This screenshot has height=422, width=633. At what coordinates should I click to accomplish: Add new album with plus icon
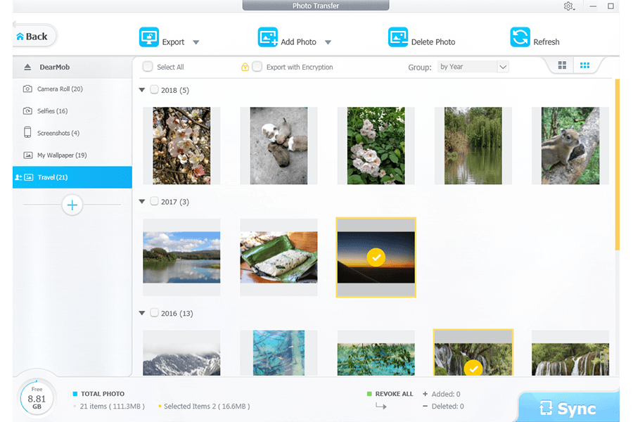pyautogui.click(x=72, y=205)
